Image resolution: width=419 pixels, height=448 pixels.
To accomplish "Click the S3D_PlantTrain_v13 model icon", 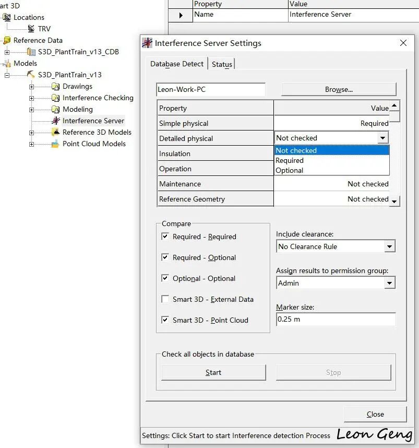I will click(x=31, y=75).
